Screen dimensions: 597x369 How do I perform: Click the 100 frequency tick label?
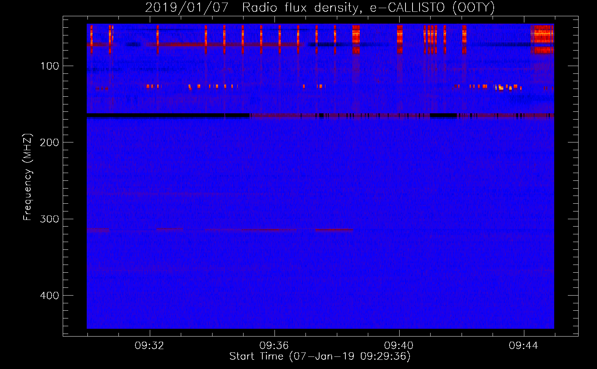pyautogui.click(x=50, y=66)
